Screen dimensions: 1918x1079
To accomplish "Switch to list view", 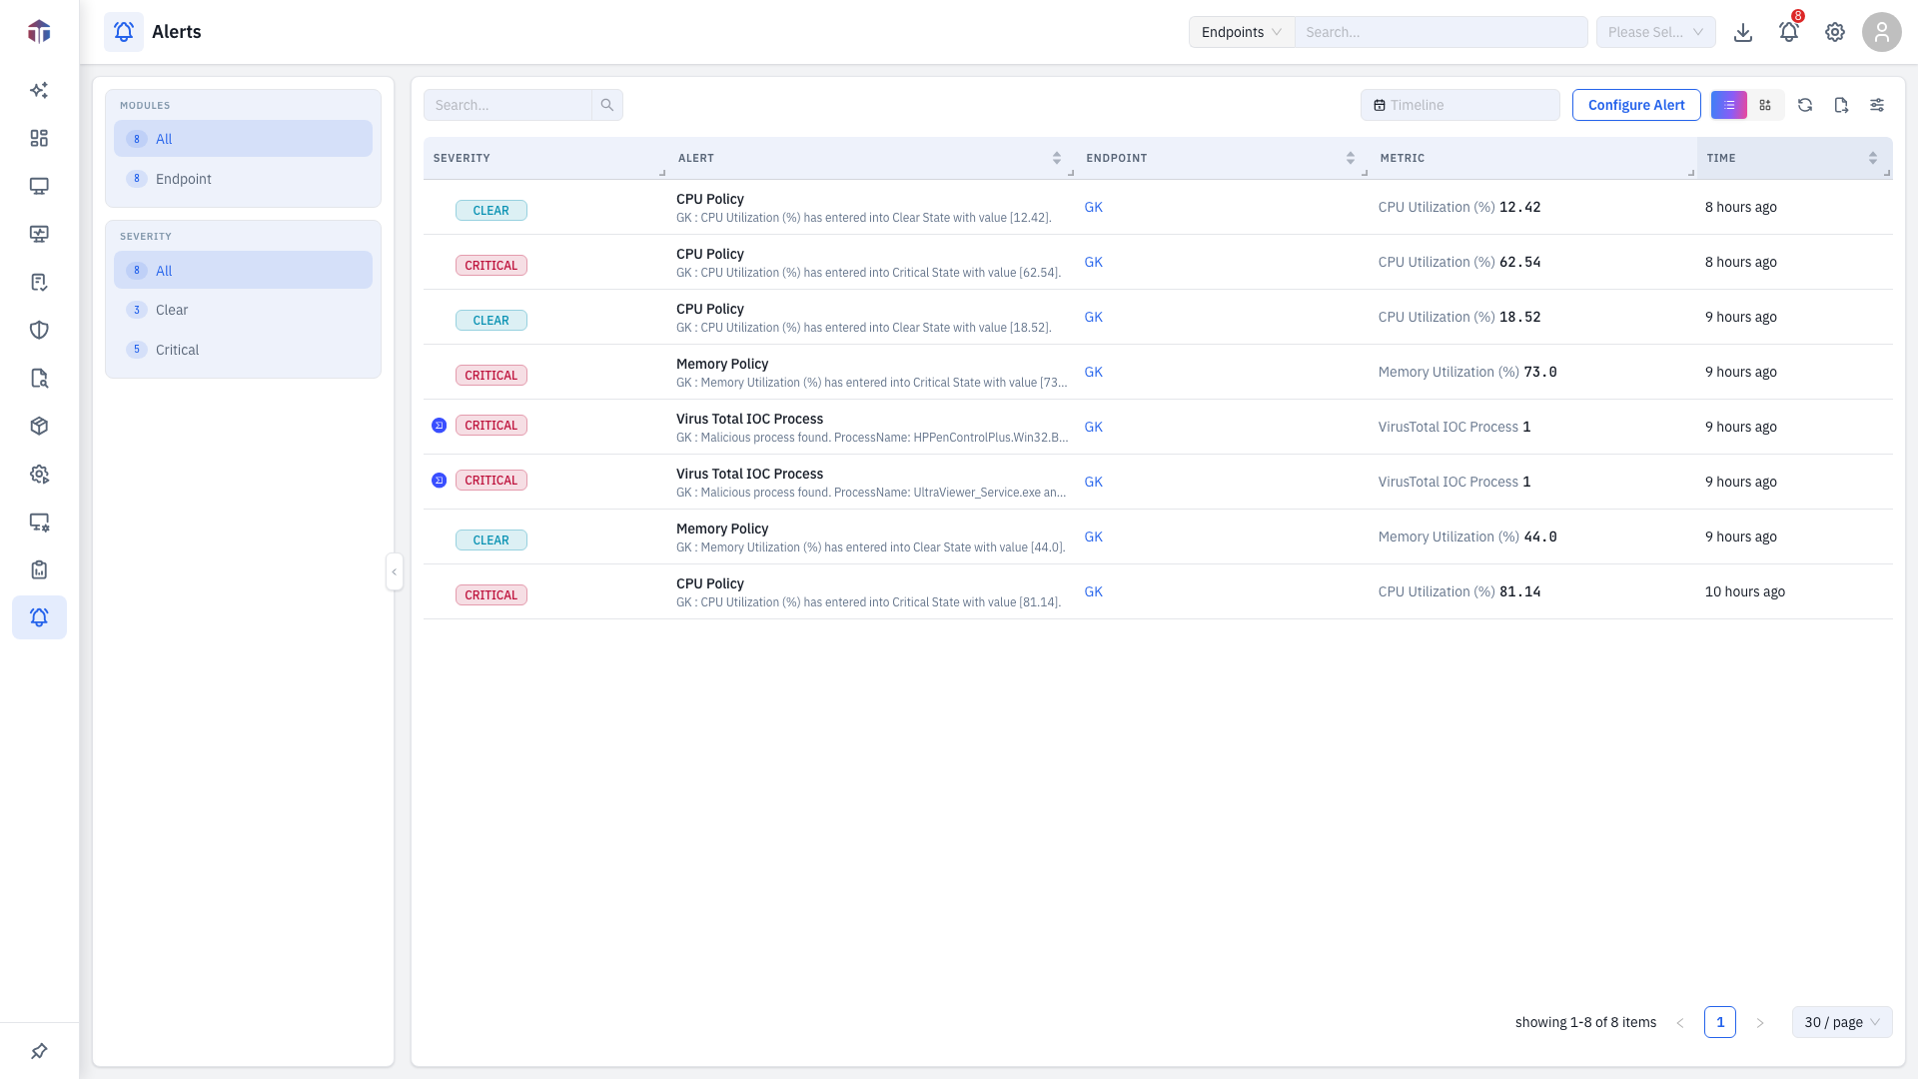I will pyautogui.click(x=1729, y=105).
